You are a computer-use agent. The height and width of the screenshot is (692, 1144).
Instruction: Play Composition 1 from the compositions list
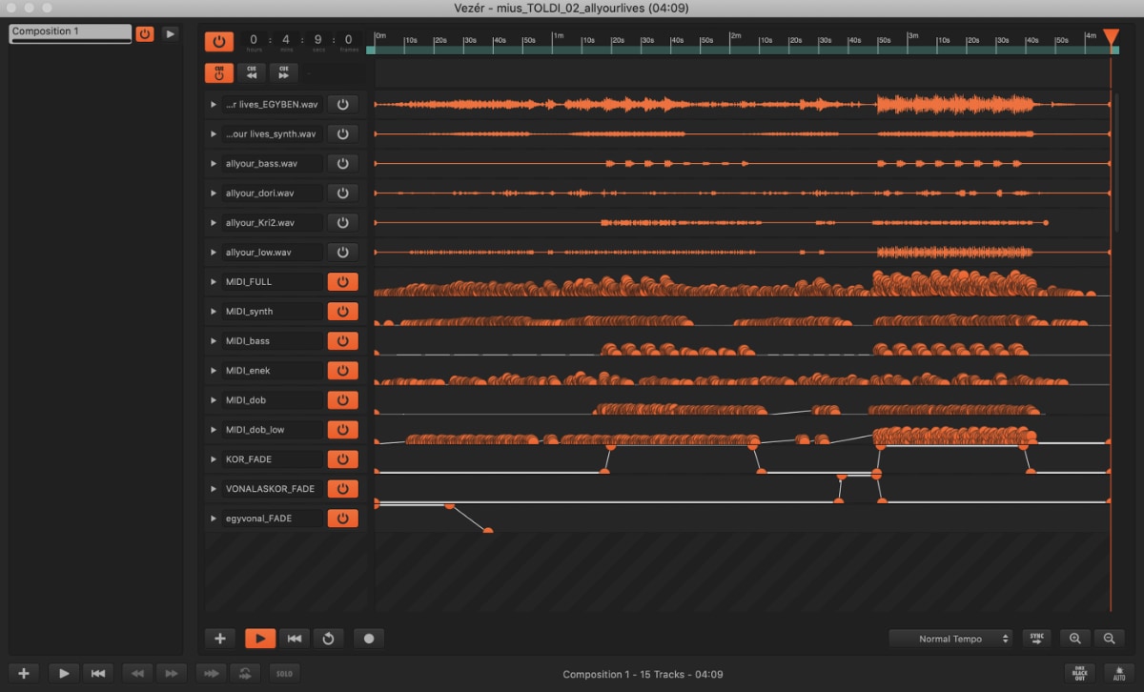coord(170,33)
